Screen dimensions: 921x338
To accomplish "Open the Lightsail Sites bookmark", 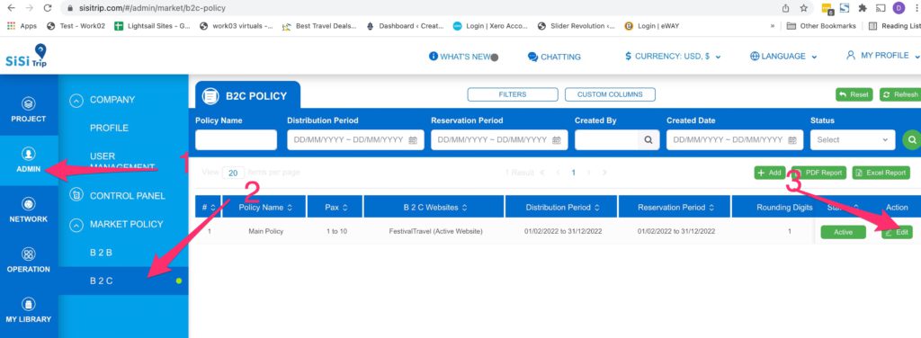I will [153, 26].
